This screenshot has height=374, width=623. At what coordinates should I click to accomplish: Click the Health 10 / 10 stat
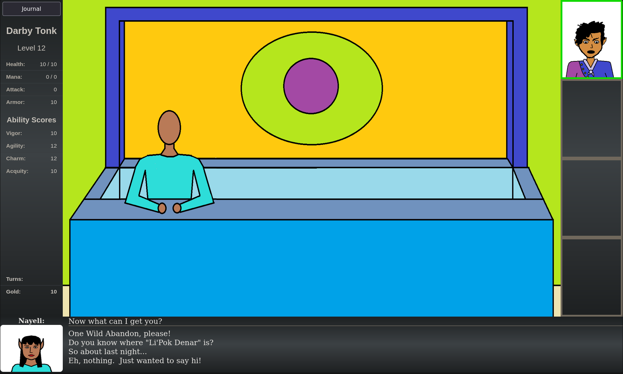click(31, 64)
